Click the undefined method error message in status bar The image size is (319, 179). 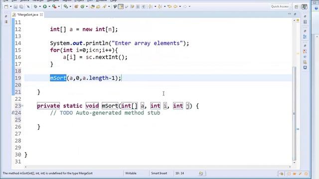click(x=48, y=174)
